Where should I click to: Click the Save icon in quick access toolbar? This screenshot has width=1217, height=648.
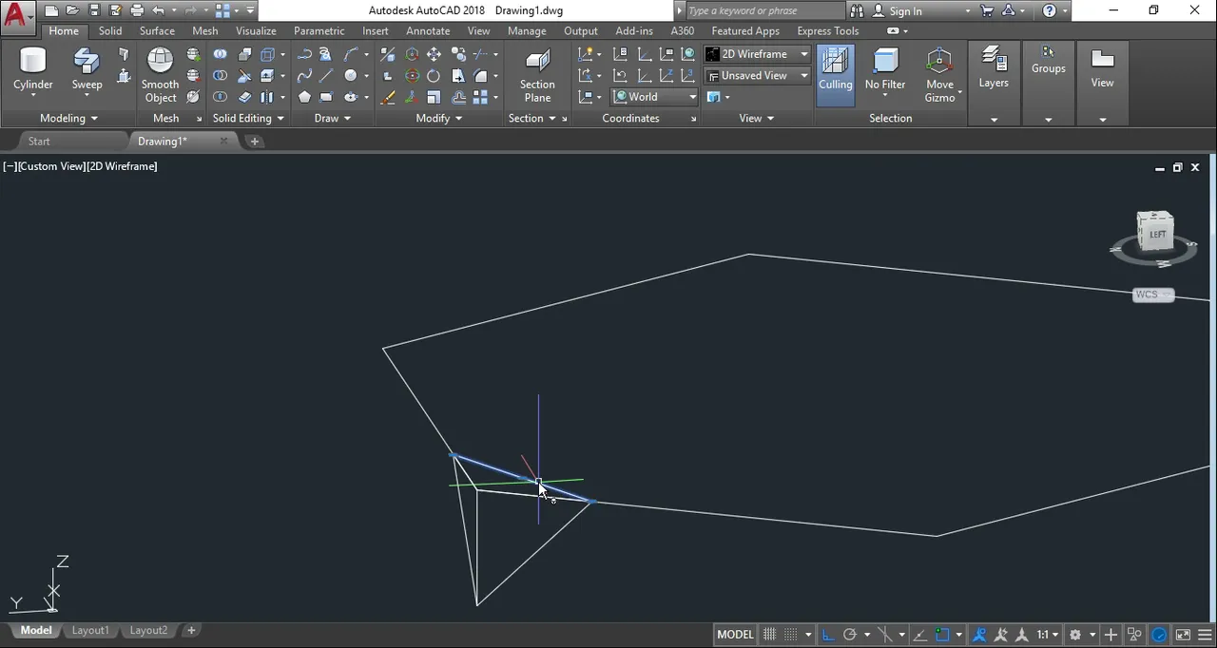[x=94, y=10]
